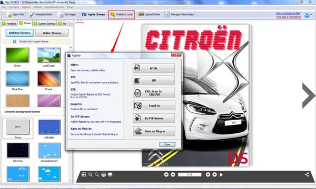Select the CloudBottom01 background scene
The width and height of the screenshot is (316, 189).
(49, 150)
